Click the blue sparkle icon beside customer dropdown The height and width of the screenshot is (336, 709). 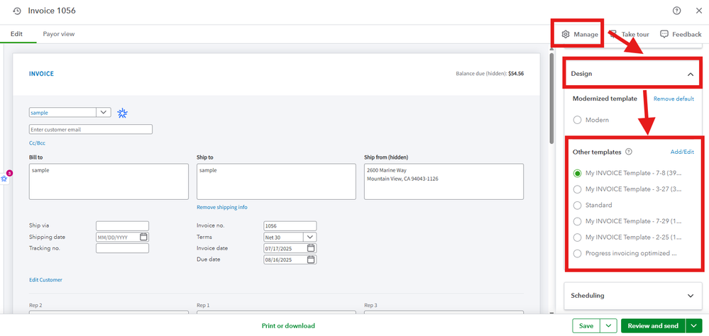coord(122,113)
